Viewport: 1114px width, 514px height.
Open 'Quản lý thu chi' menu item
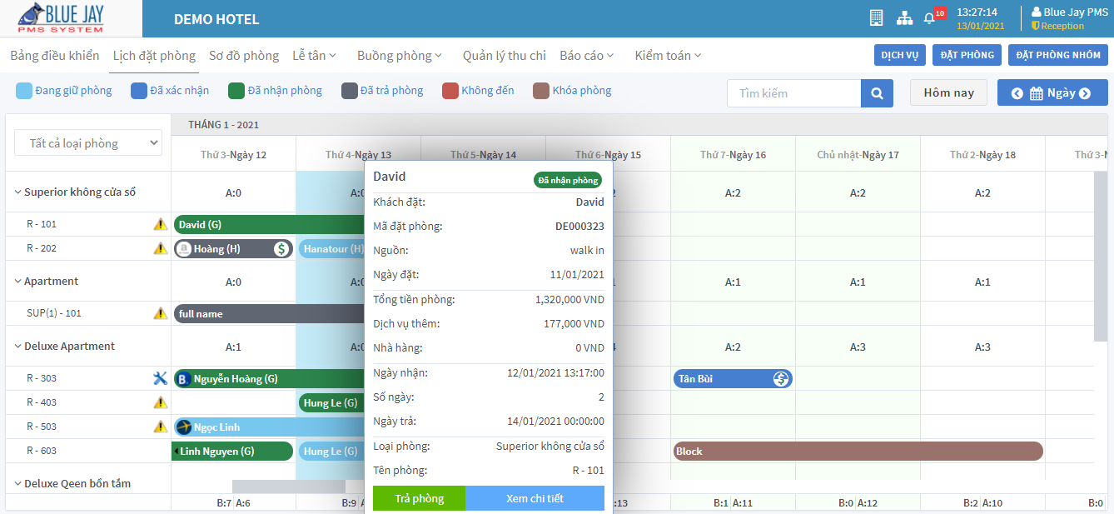504,56
